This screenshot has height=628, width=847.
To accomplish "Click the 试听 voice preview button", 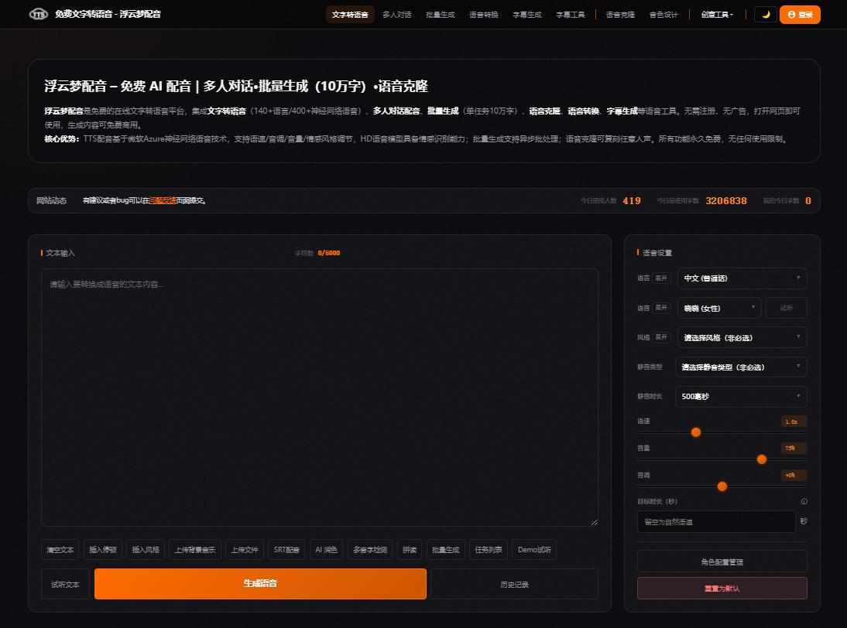I will click(787, 308).
